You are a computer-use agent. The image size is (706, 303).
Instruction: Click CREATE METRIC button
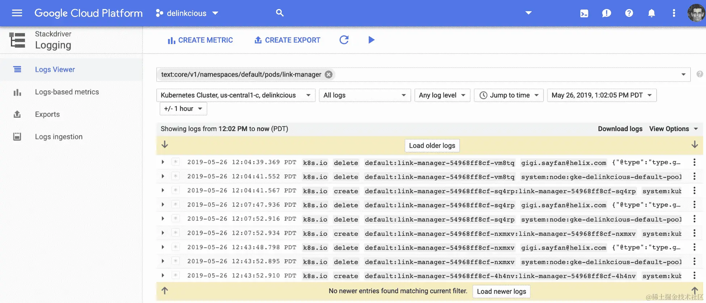point(200,40)
